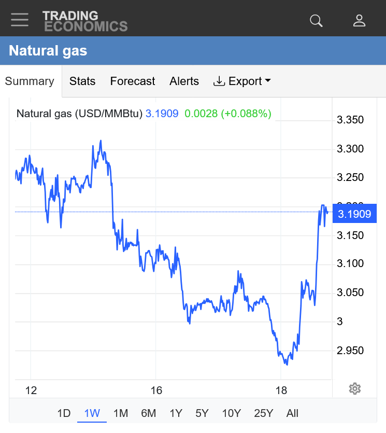The height and width of the screenshot is (433, 386).
Task: Set chart range to 1D
Action: pos(64,413)
